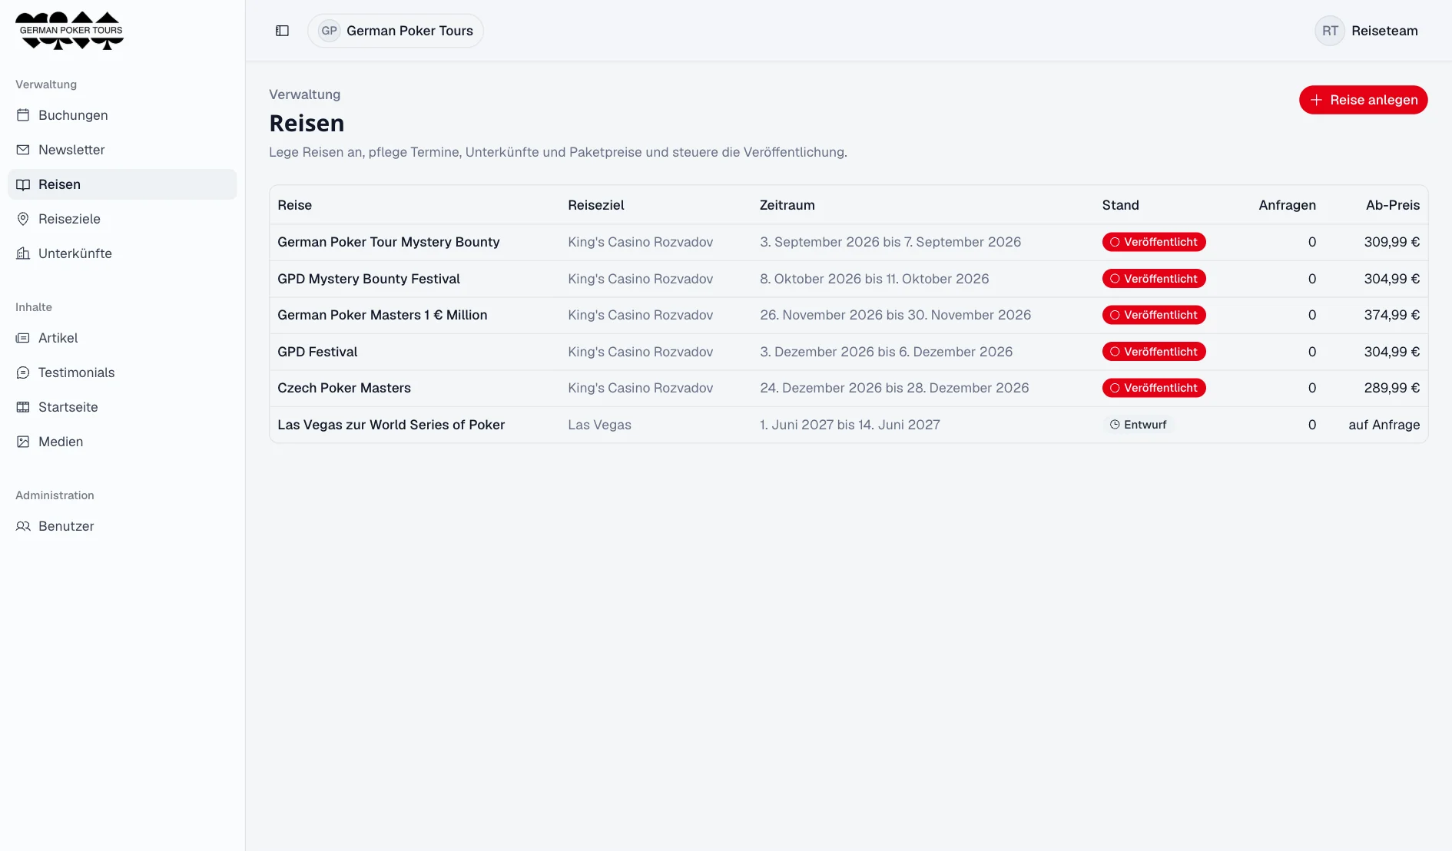Click the 374,99 € price cell

click(x=1391, y=315)
